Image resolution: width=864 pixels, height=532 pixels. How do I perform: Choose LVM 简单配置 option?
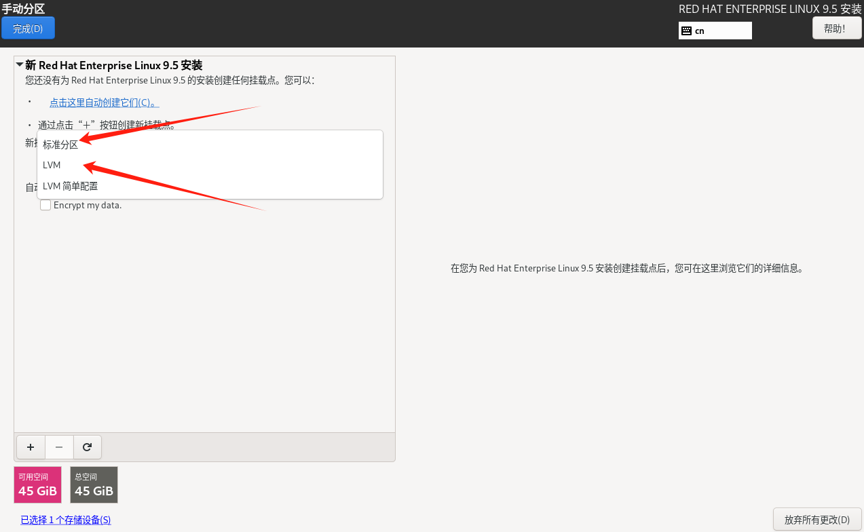[x=210, y=186]
